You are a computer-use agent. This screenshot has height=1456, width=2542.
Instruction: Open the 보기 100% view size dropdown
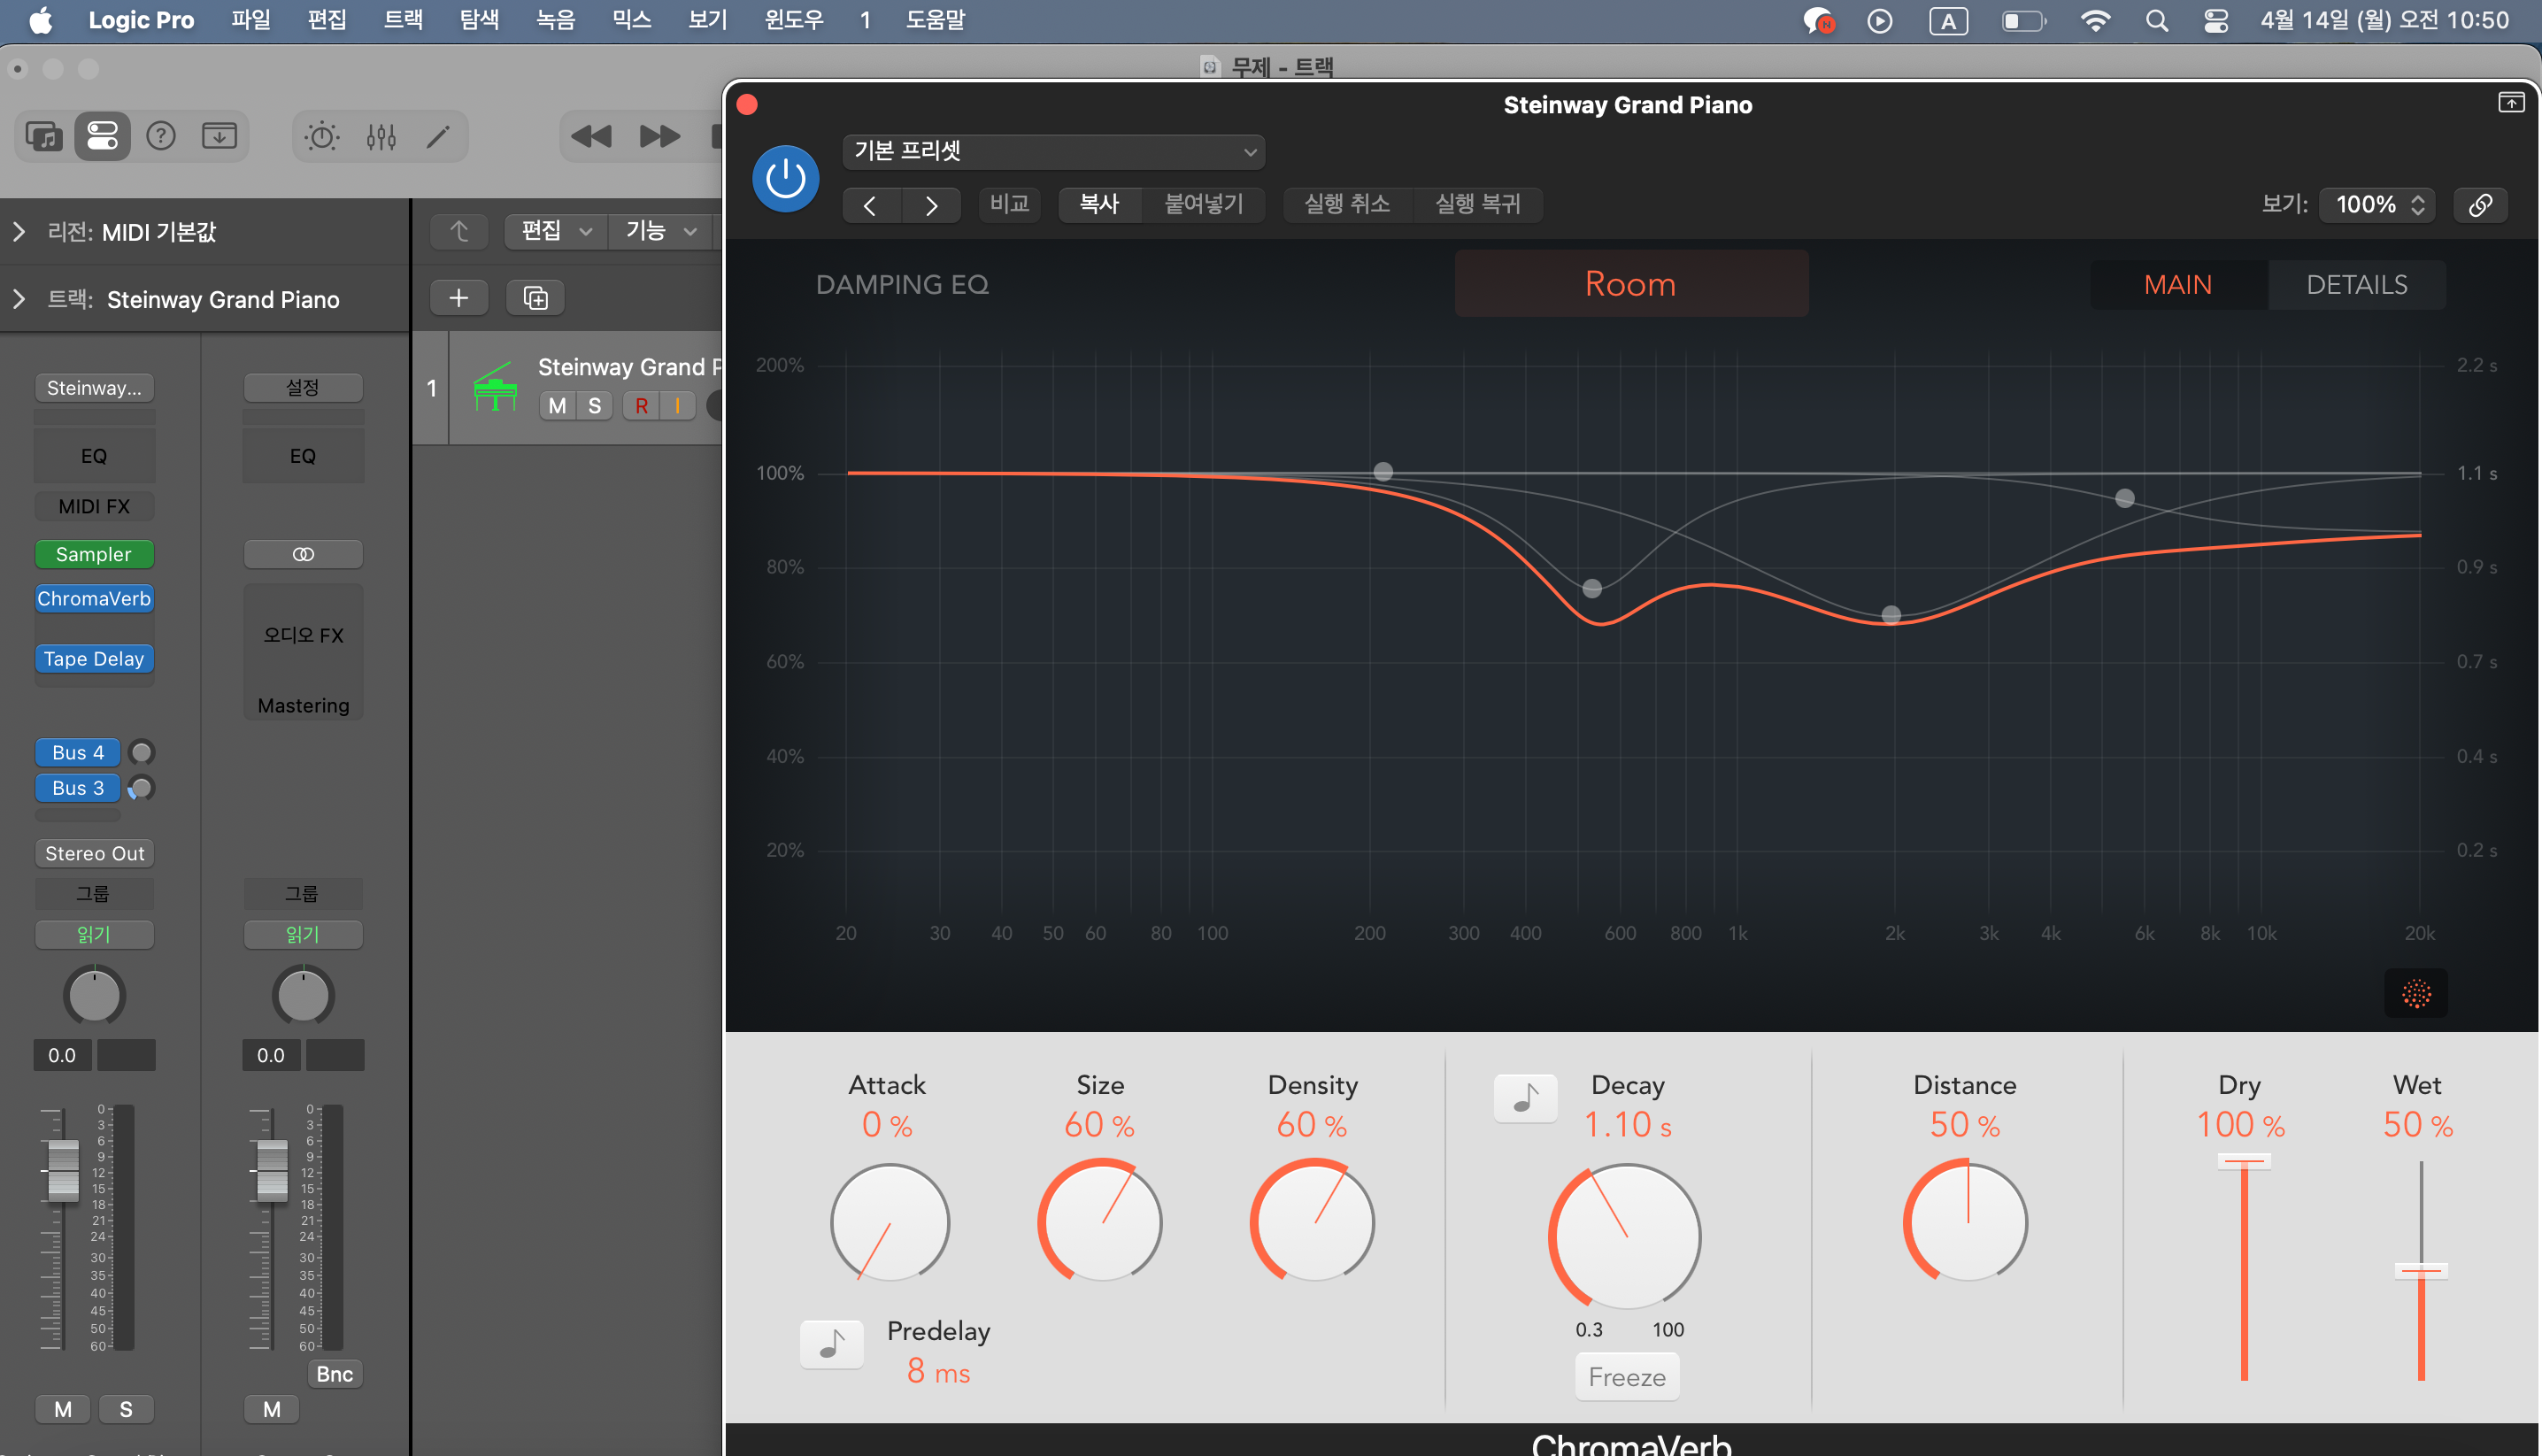click(2377, 205)
